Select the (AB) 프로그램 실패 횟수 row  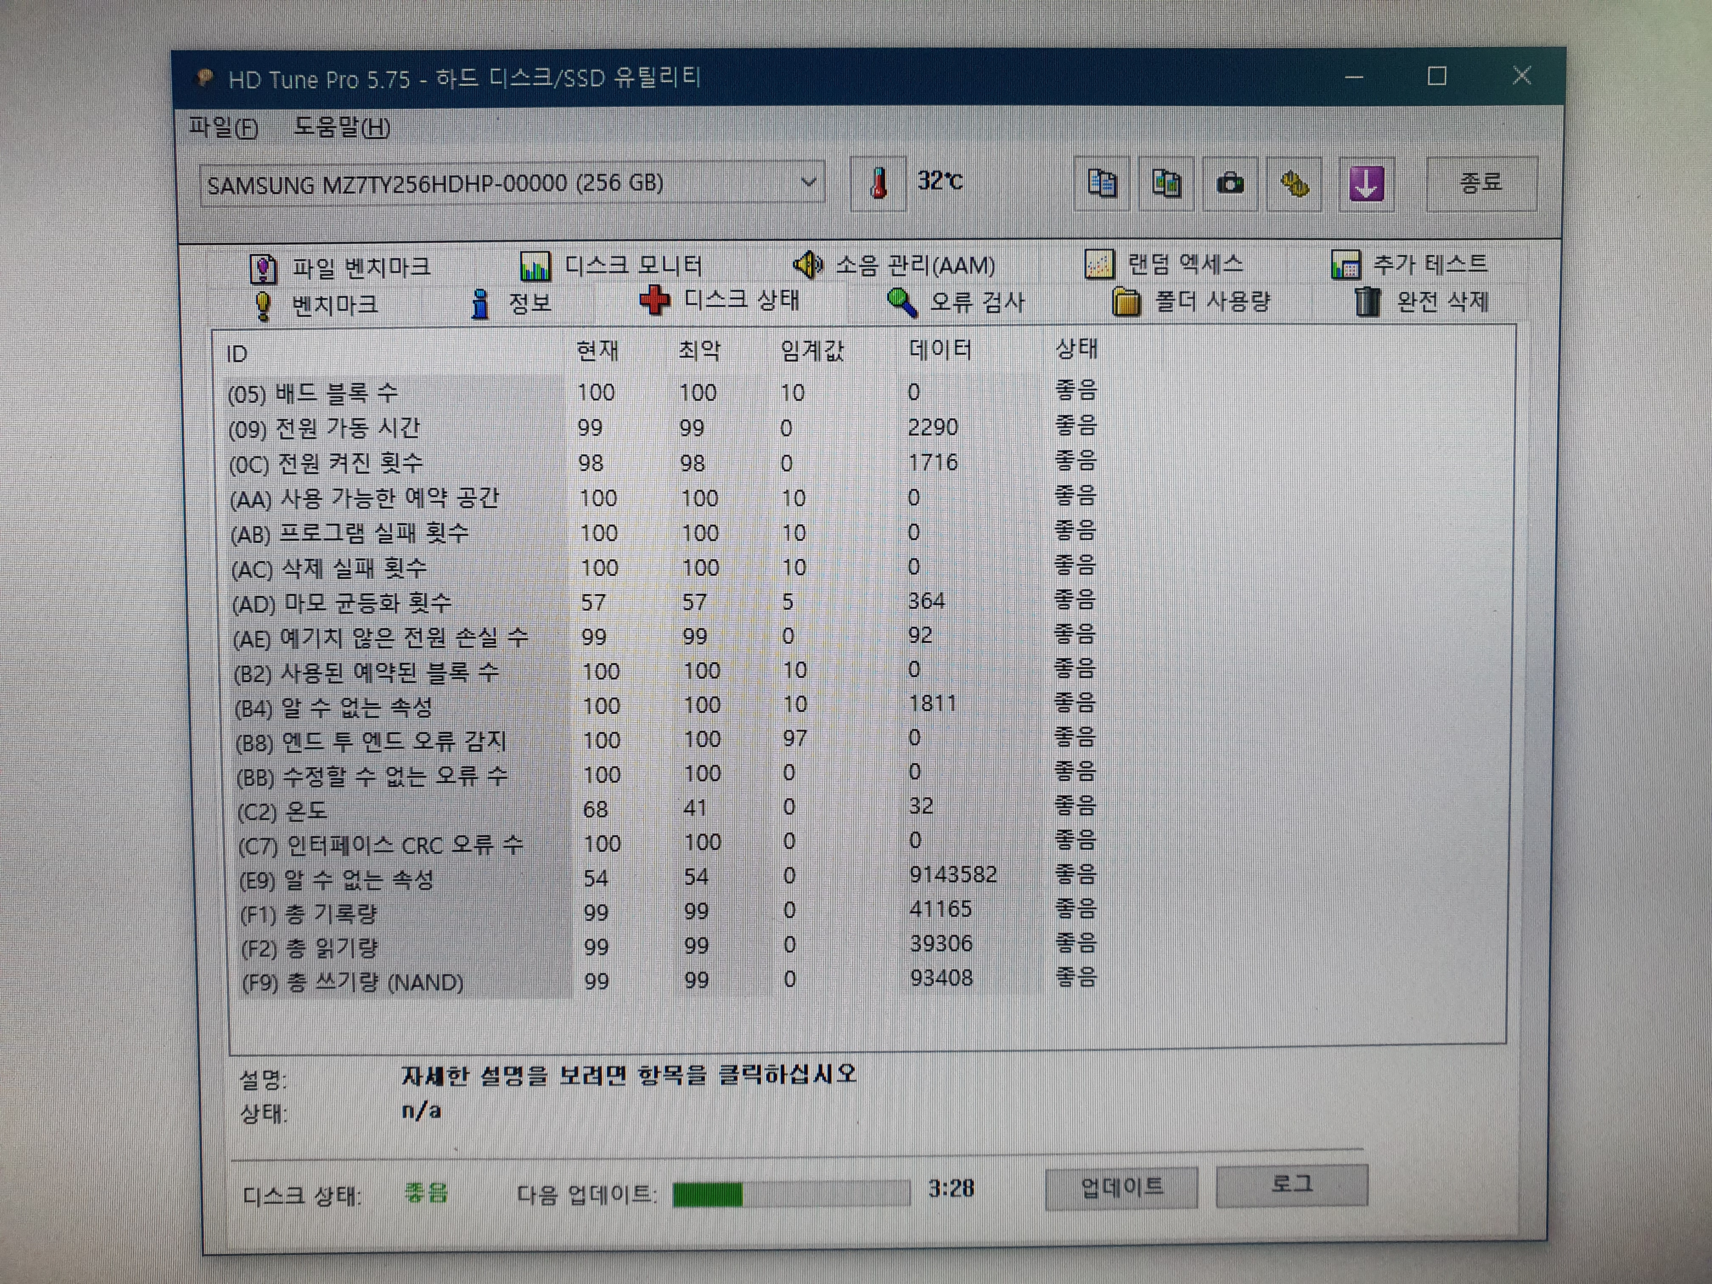tap(665, 532)
